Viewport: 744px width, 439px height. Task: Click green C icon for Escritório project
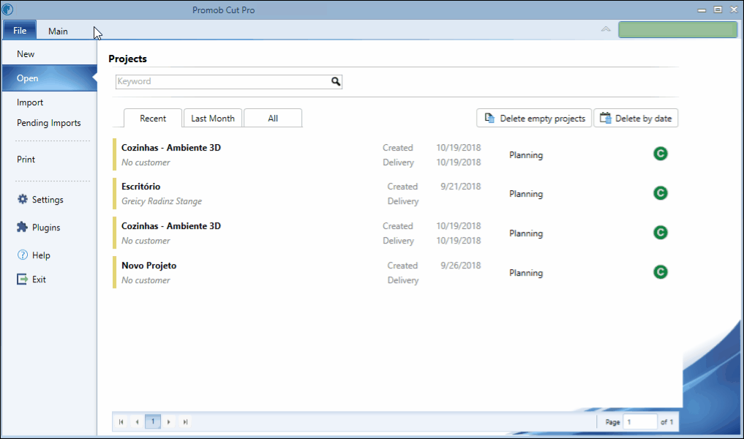click(x=661, y=193)
